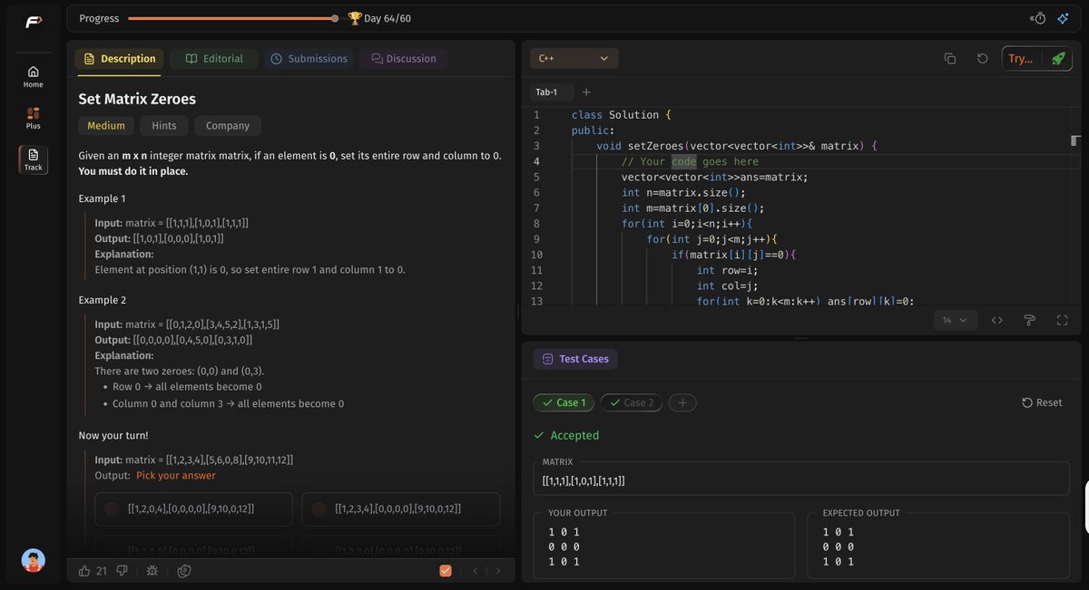
Task: Select the Case 1 test tab
Action: pyautogui.click(x=564, y=402)
